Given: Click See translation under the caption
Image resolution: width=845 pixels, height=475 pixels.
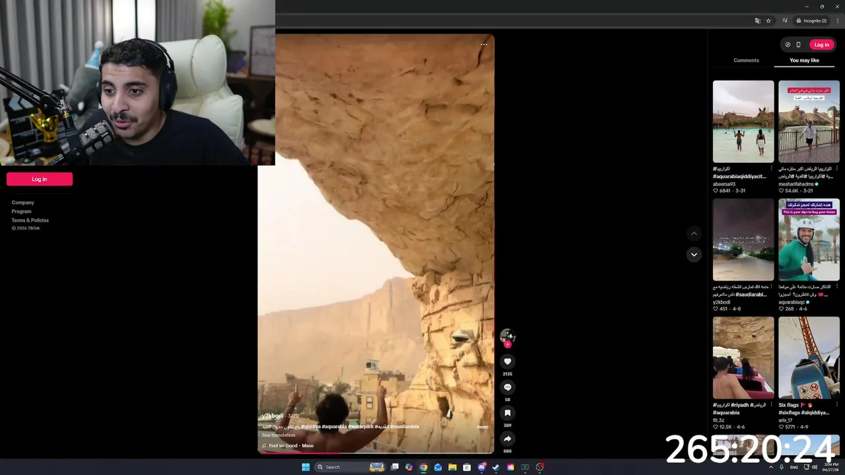Looking at the screenshot, I should (278, 435).
